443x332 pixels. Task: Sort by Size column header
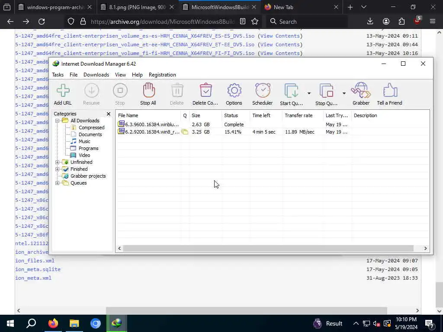pyautogui.click(x=205, y=115)
